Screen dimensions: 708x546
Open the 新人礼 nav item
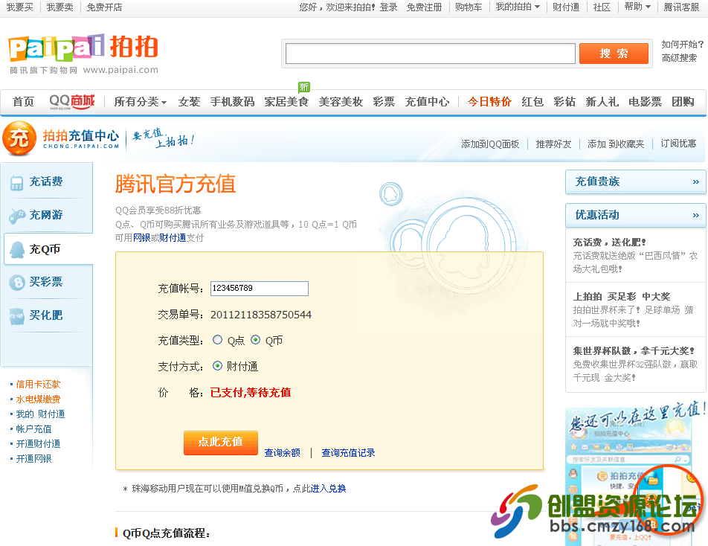[602, 102]
